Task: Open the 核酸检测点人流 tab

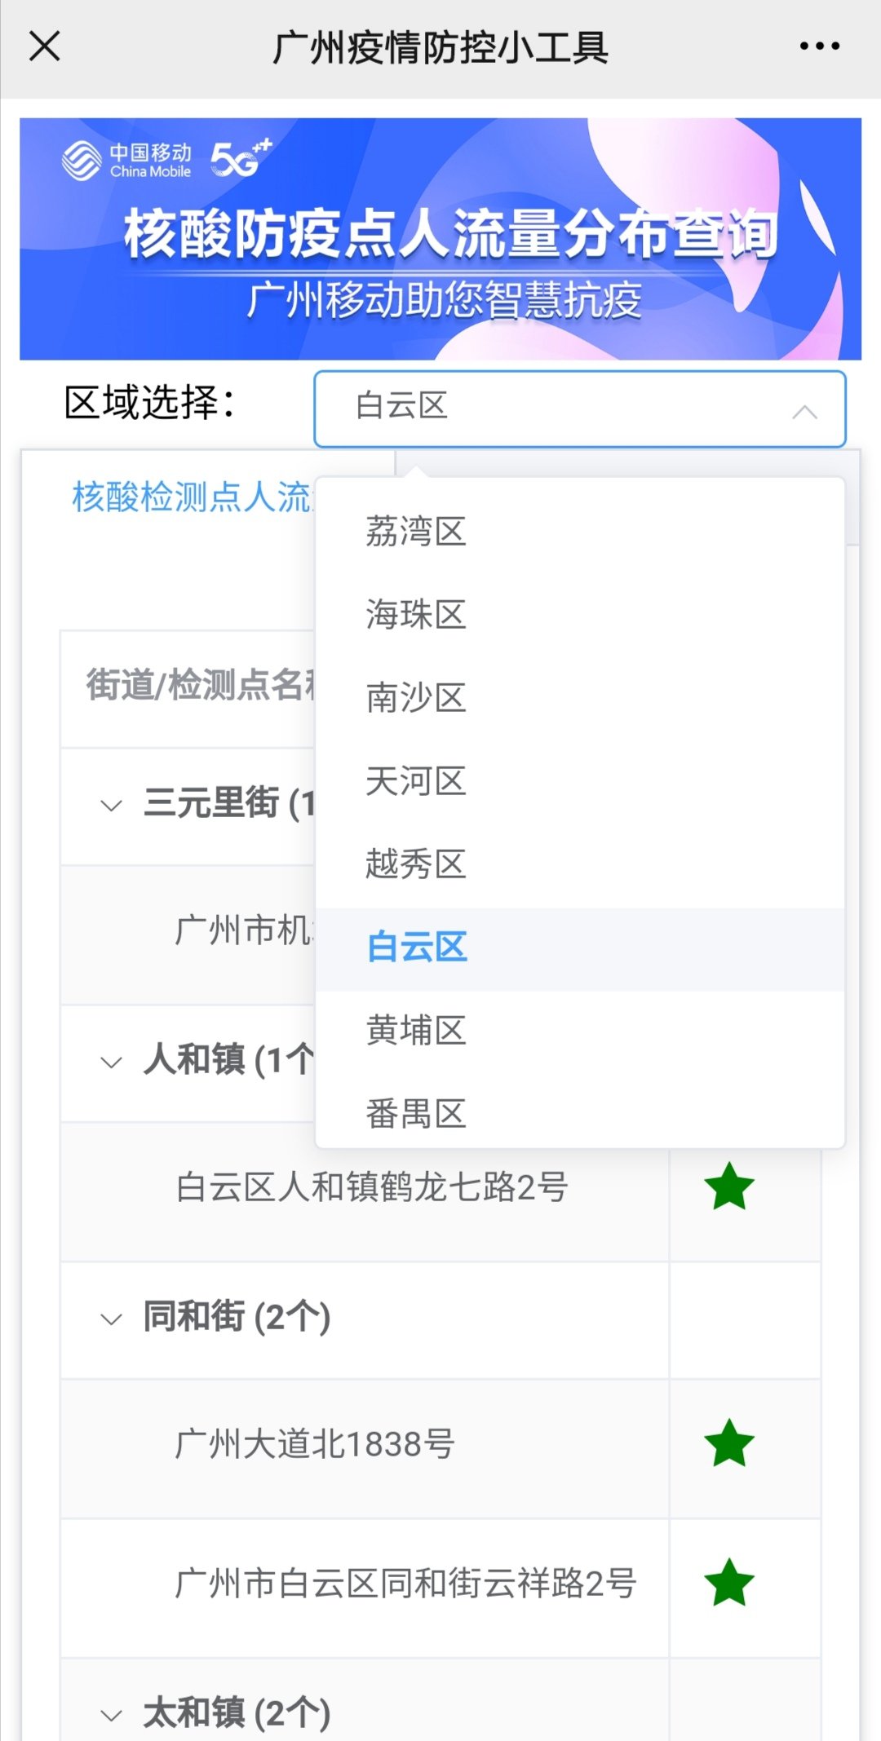Action: click(192, 497)
